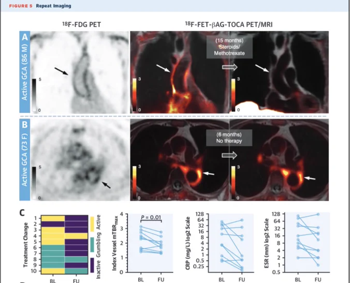Click the yellow follow-up cell in heatmap row 4

coord(76,236)
